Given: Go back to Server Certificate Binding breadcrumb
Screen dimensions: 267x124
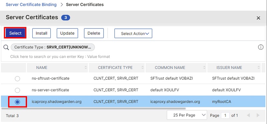Looking at the screenshot, I should pos(31,4).
